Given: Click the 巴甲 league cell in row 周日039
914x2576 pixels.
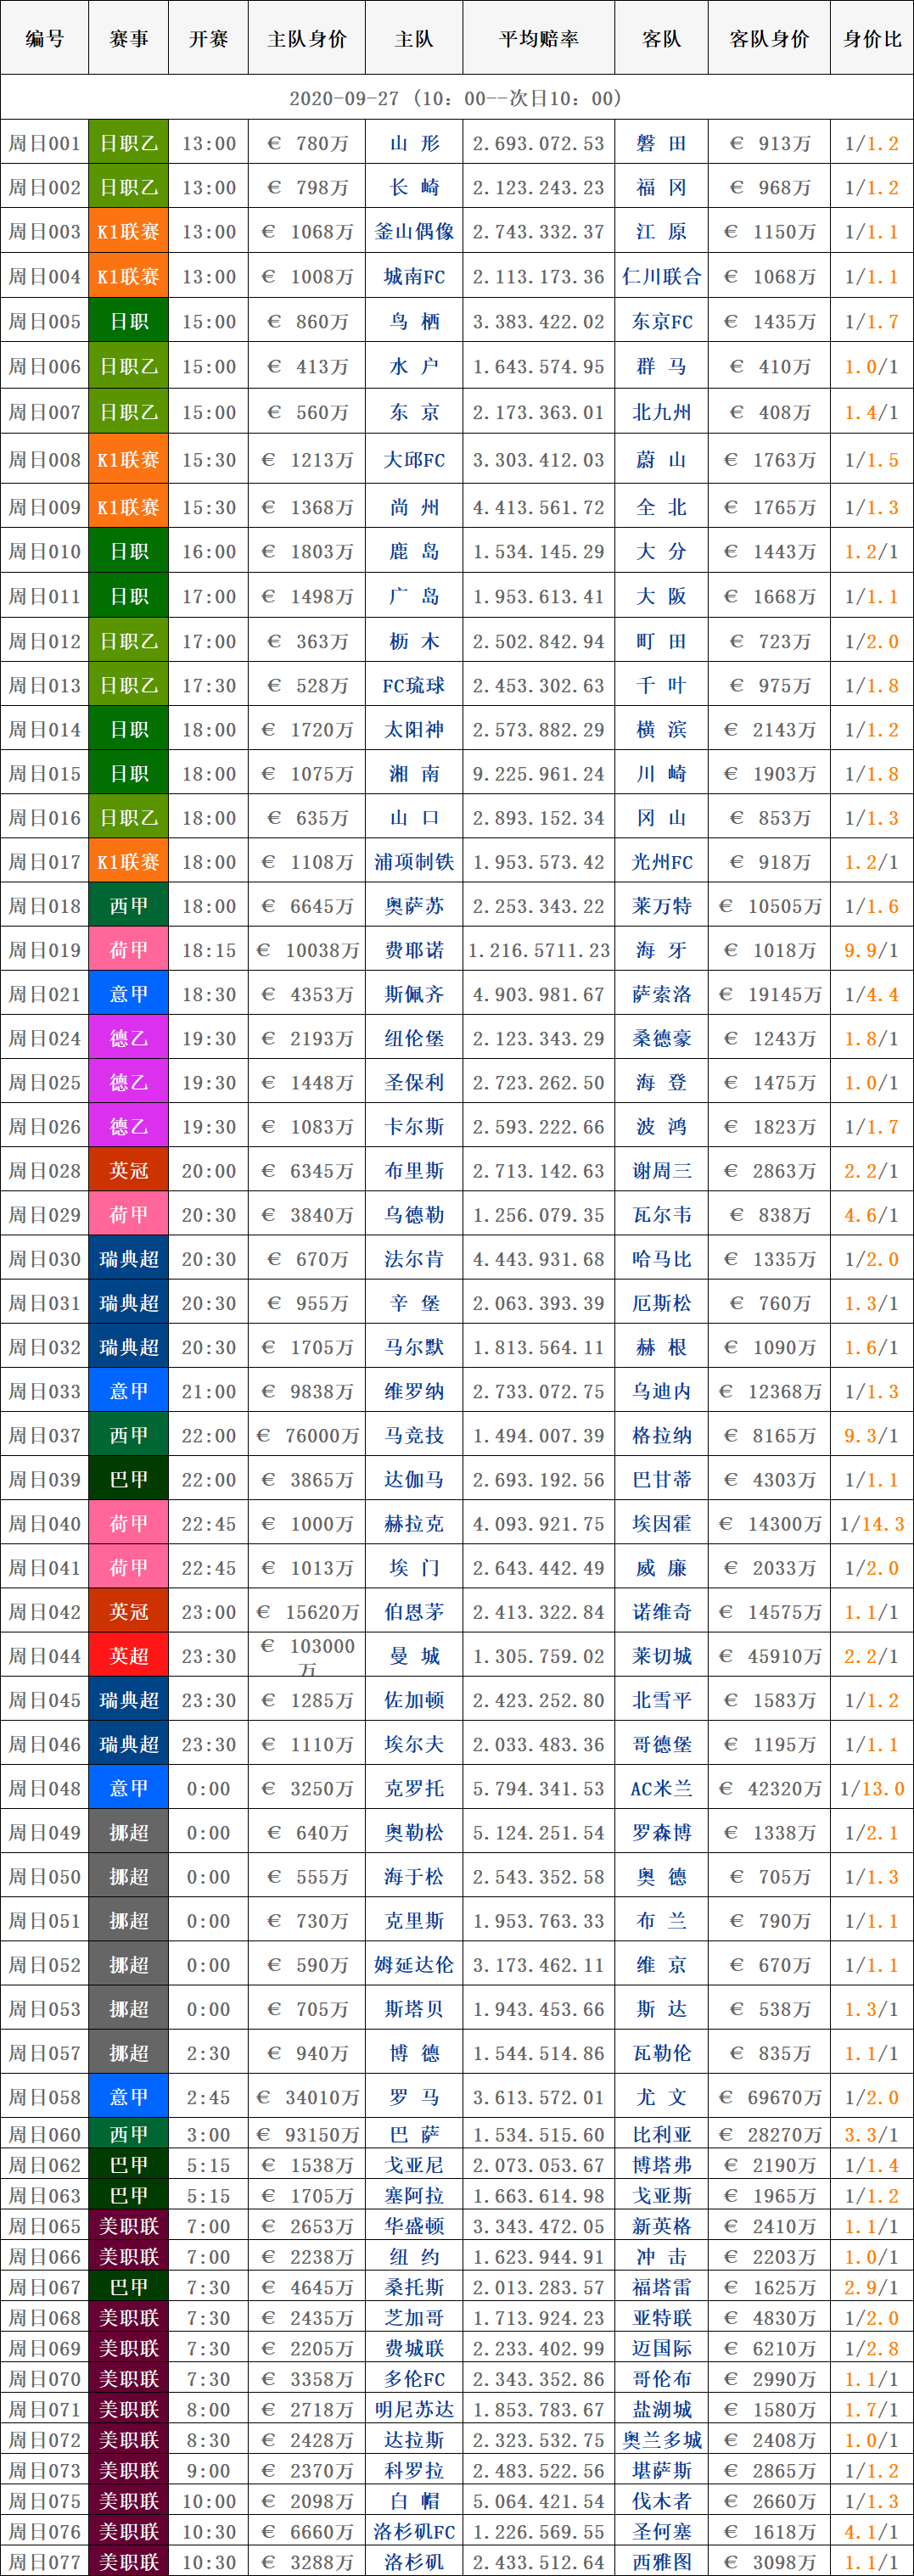Looking at the screenshot, I should coord(128,1479).
